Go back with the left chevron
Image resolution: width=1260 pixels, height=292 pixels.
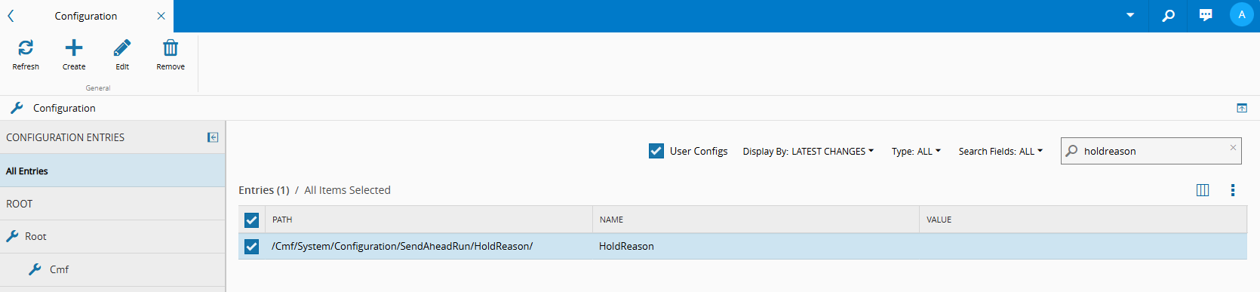(11, 16)
